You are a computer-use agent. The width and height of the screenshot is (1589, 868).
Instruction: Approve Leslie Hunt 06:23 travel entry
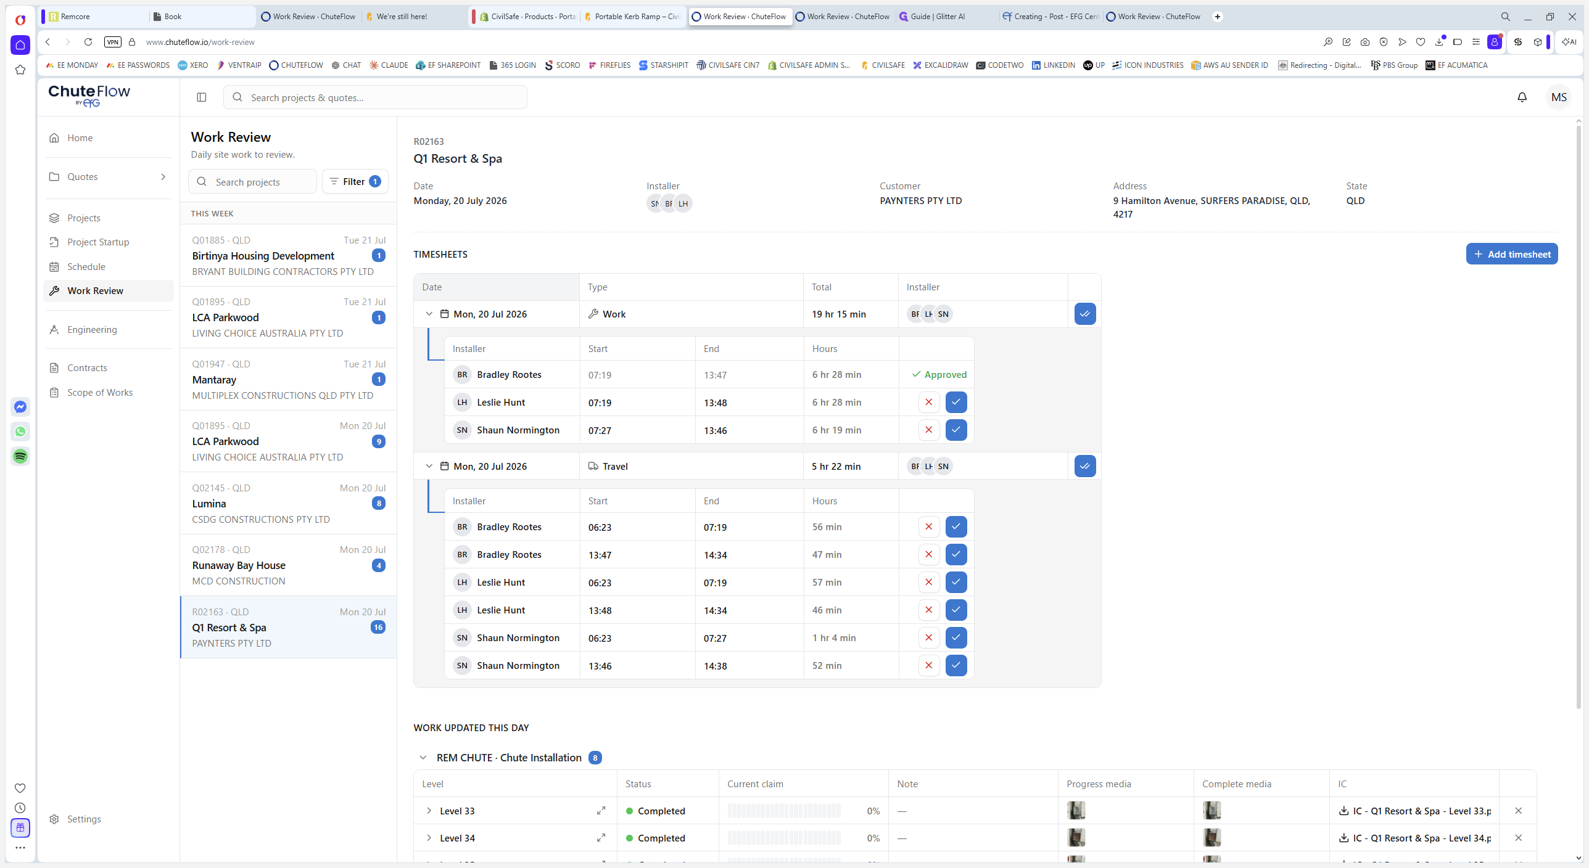955,582
